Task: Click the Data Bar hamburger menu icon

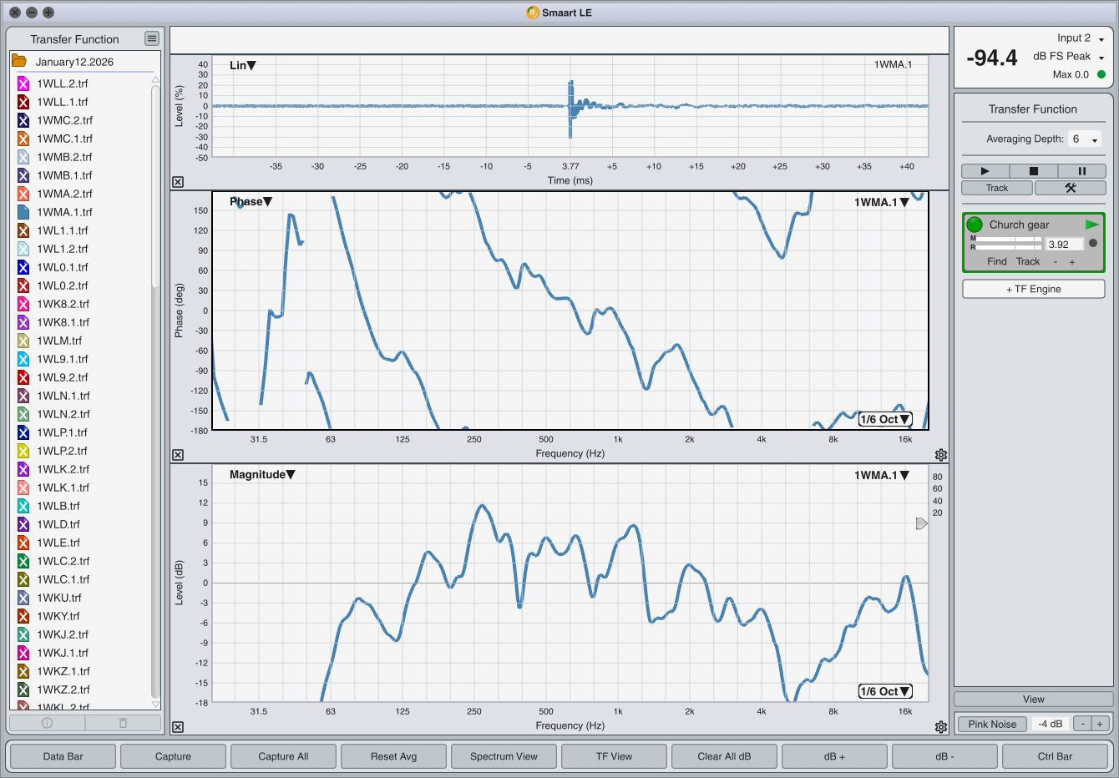Action: [151, 38]
